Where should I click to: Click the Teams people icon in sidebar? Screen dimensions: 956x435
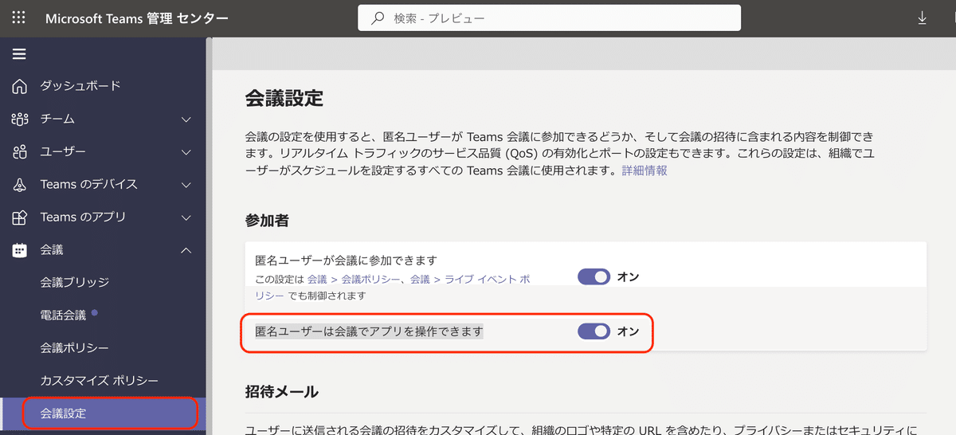tap(20, 119)
